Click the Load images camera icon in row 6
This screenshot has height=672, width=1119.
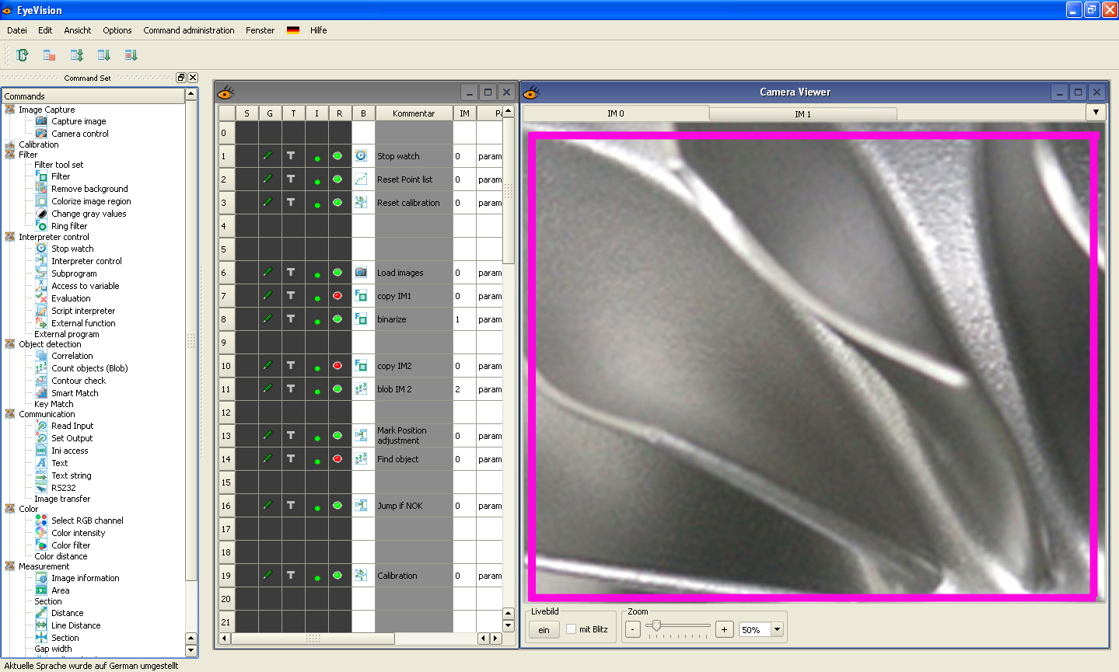[361, 273]
